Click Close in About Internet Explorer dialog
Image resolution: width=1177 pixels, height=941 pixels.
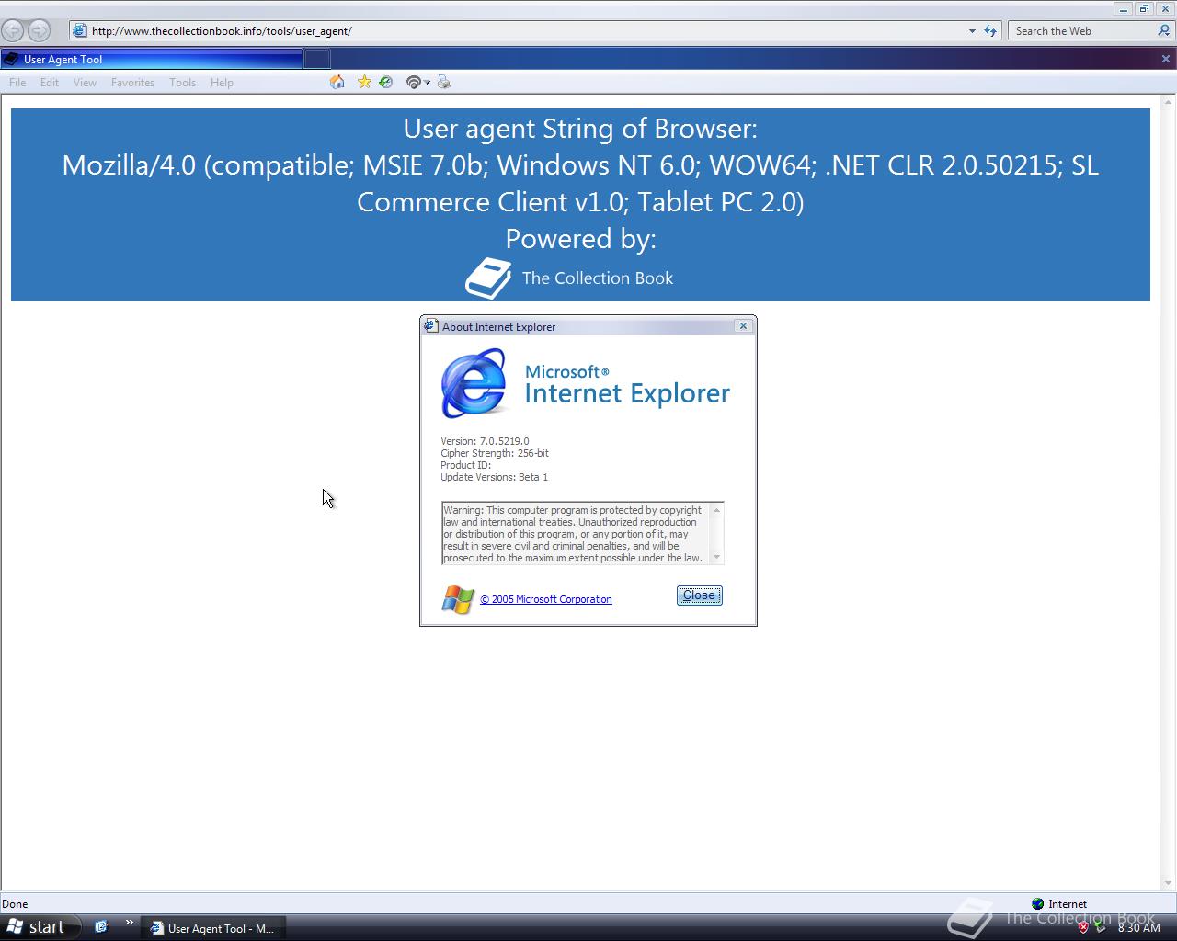pos(700,595)
